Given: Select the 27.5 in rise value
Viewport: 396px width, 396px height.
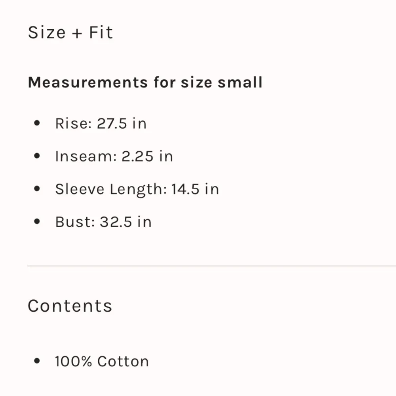Looking at the screenshot, I should (x=122, y=124).
